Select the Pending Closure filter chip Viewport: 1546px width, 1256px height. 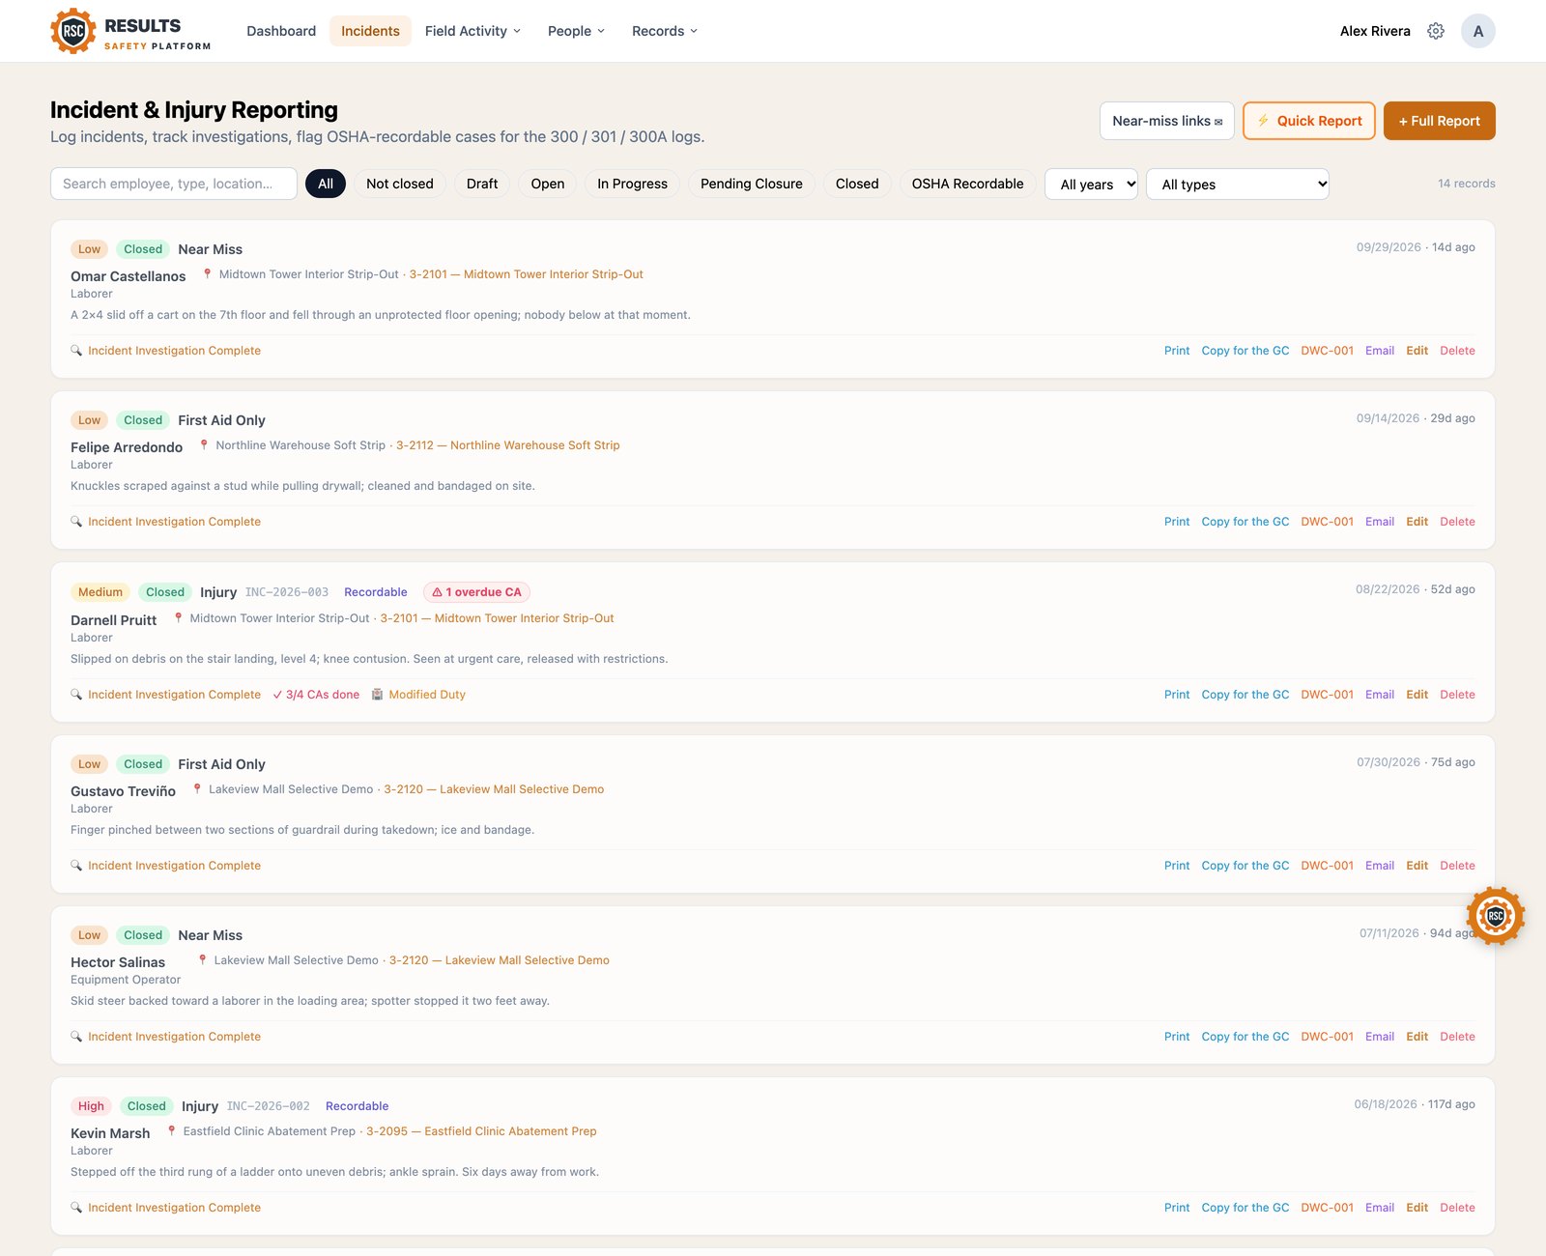point(751,184)
